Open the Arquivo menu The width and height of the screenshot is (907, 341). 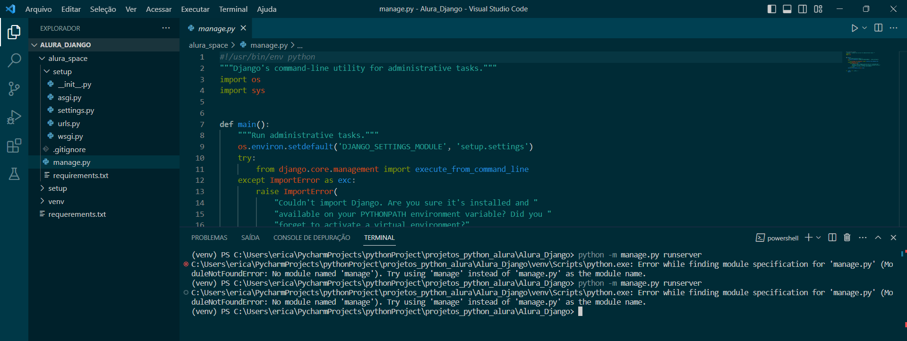point(38,9)
